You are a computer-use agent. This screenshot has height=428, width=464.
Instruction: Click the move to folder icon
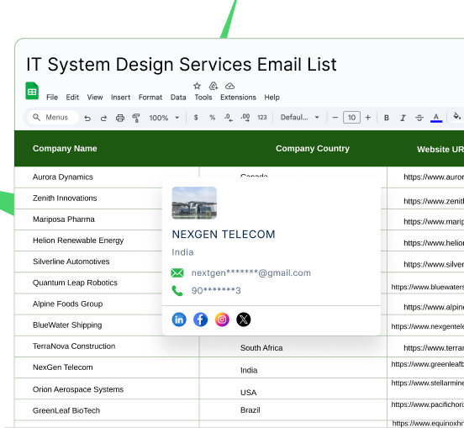214,86
